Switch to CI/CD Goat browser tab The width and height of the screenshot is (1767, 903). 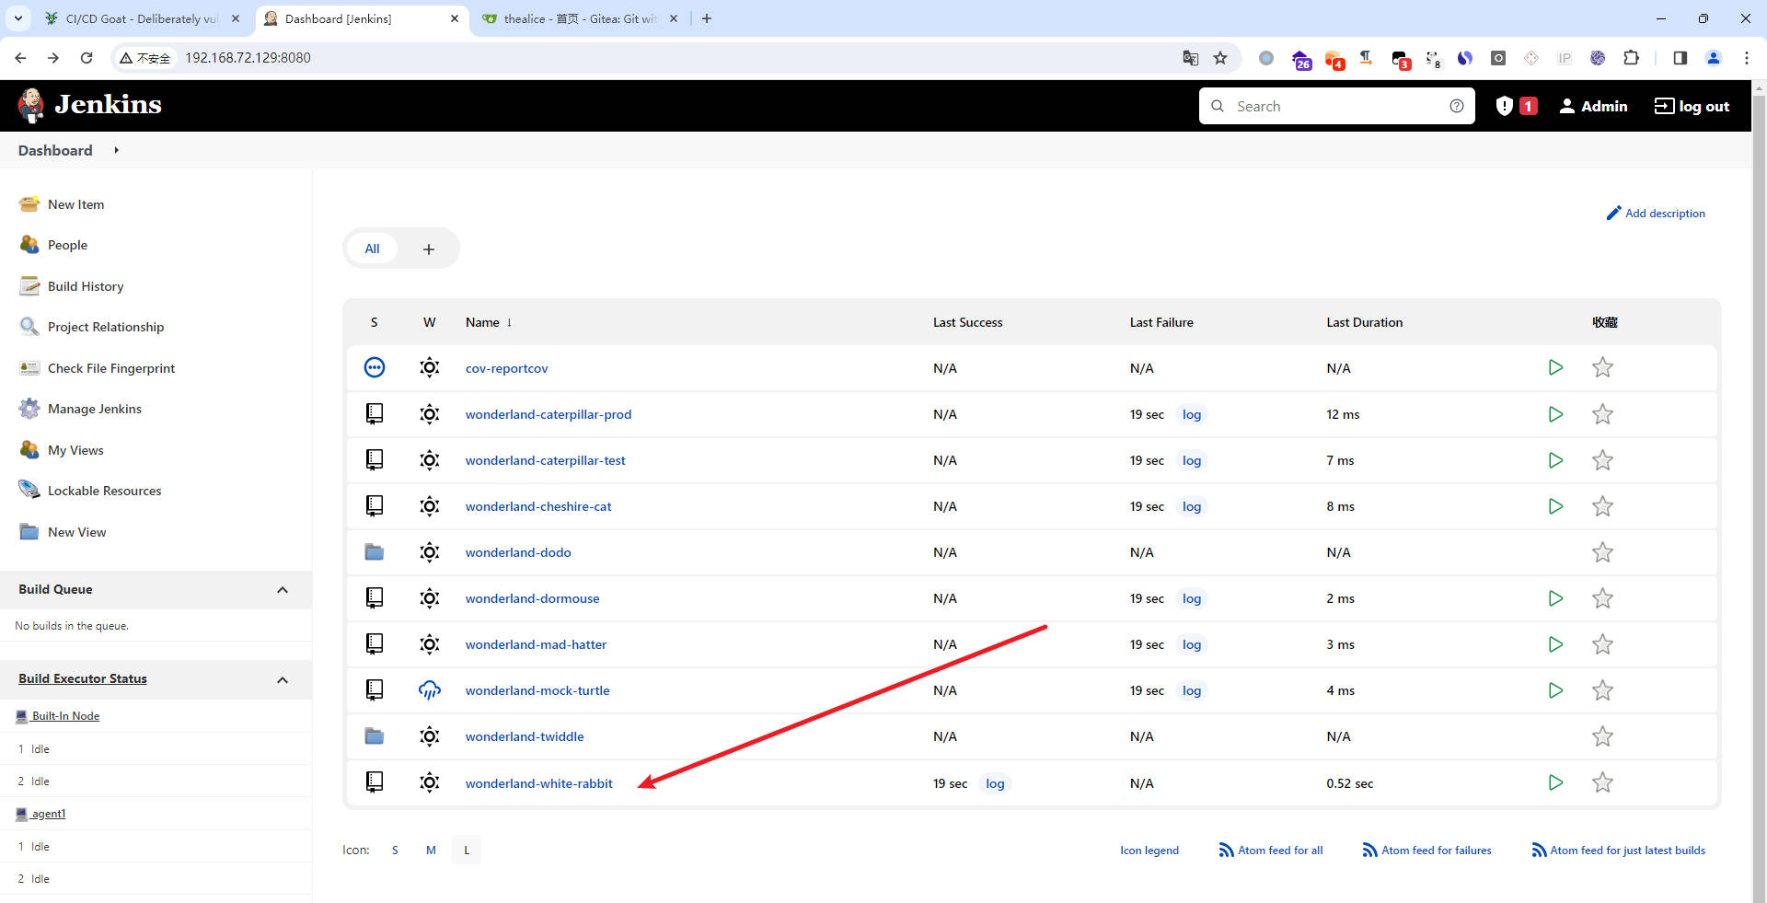coord(141,18)
